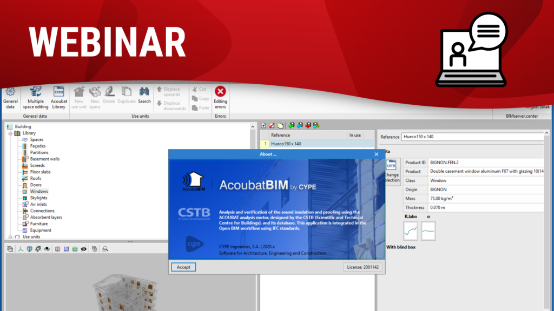
Task: Toggle the eye visibility icon in 3D toolbar
Action: tap(84, 249)
